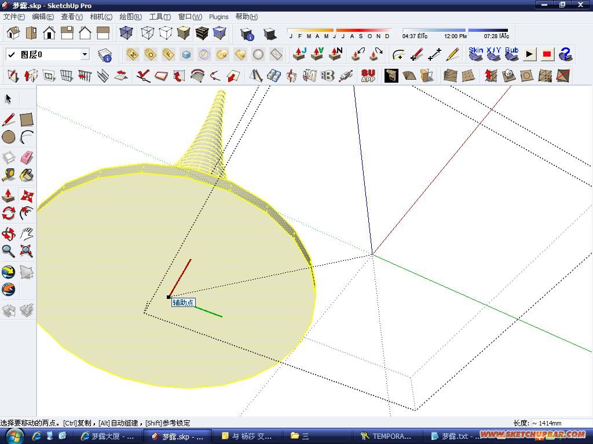Click the yellow O tag icon
Screen dimensions: 593x444
(x=151, y=55)
